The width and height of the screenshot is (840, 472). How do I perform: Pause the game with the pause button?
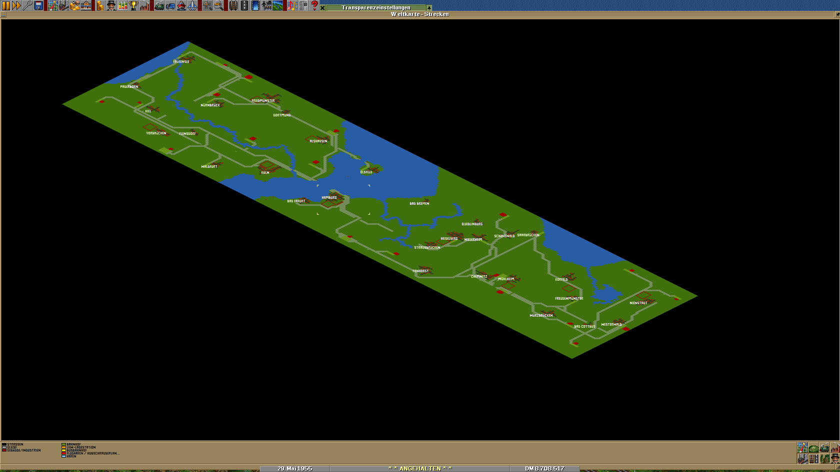click(x=6, y=5)
